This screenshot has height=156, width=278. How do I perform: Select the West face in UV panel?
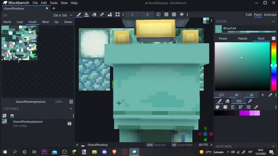coord(45,22)
